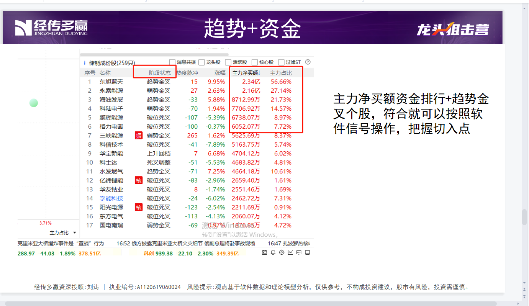The image size is (529, 306).
Task: Tick the 龙头股 checkbox
Action: [x=201, y=62]
